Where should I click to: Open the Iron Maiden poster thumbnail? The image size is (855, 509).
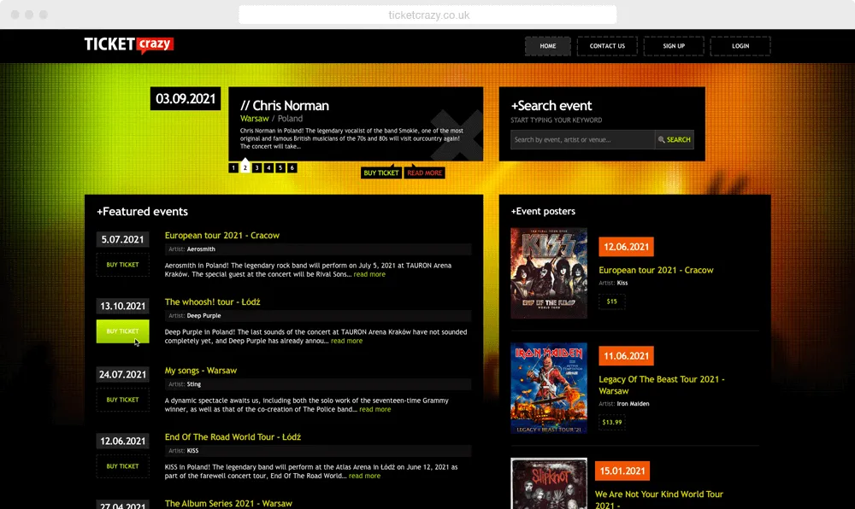pyautogui.click(x=549, y=388)
